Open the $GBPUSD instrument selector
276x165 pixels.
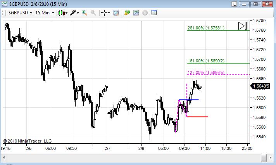18,13
